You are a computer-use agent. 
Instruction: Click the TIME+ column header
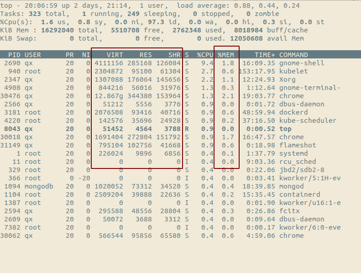(x=265, y=55)
